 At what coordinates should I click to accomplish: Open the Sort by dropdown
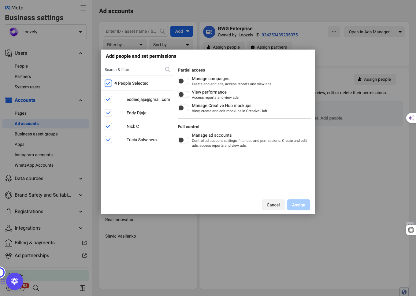171,45
